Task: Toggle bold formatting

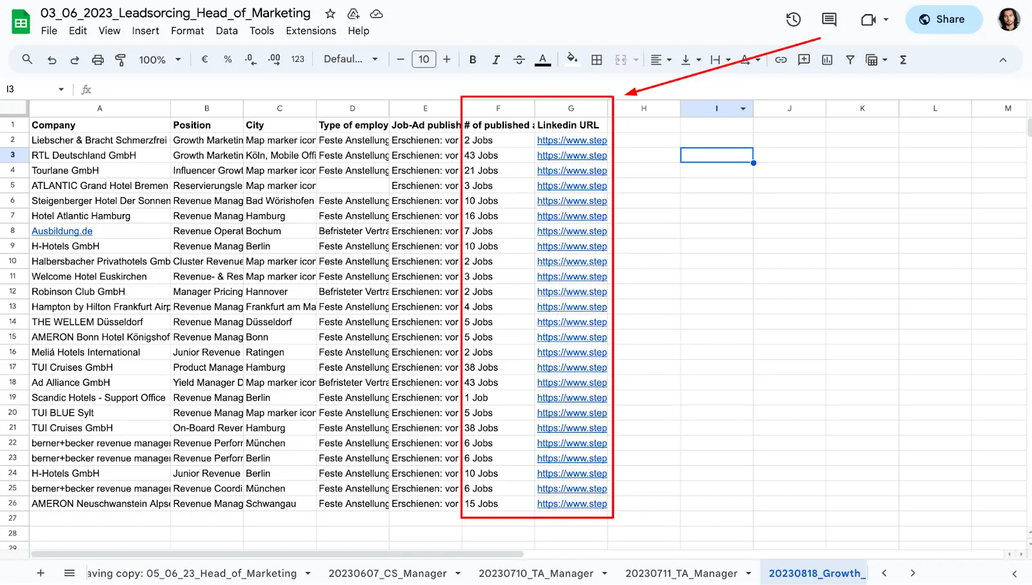Action: coord(473,59)
